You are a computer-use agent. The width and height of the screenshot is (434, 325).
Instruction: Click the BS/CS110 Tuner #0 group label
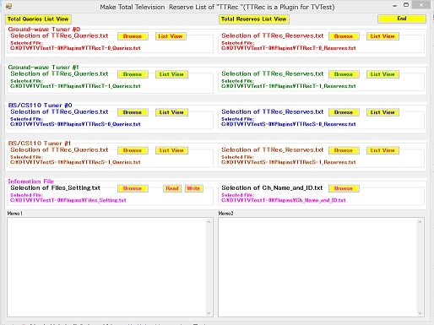coord(41,106)
